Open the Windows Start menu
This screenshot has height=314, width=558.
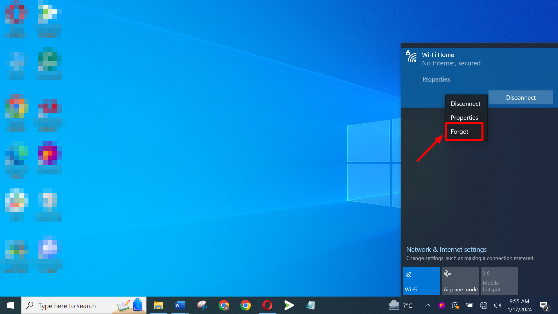10,305
